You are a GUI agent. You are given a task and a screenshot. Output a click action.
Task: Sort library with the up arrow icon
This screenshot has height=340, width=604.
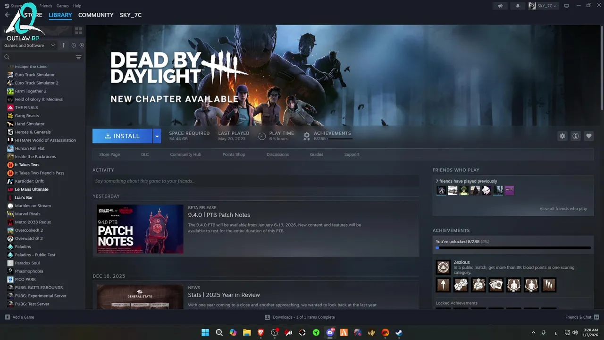tap(64, 45)
